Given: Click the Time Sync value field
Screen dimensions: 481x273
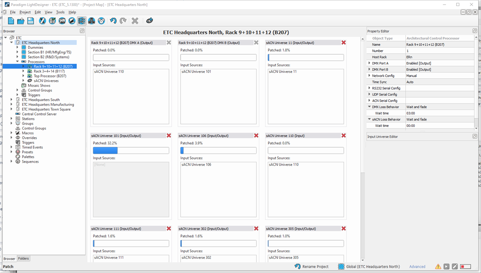Looking at the screenshot, I should pos(440,82).
